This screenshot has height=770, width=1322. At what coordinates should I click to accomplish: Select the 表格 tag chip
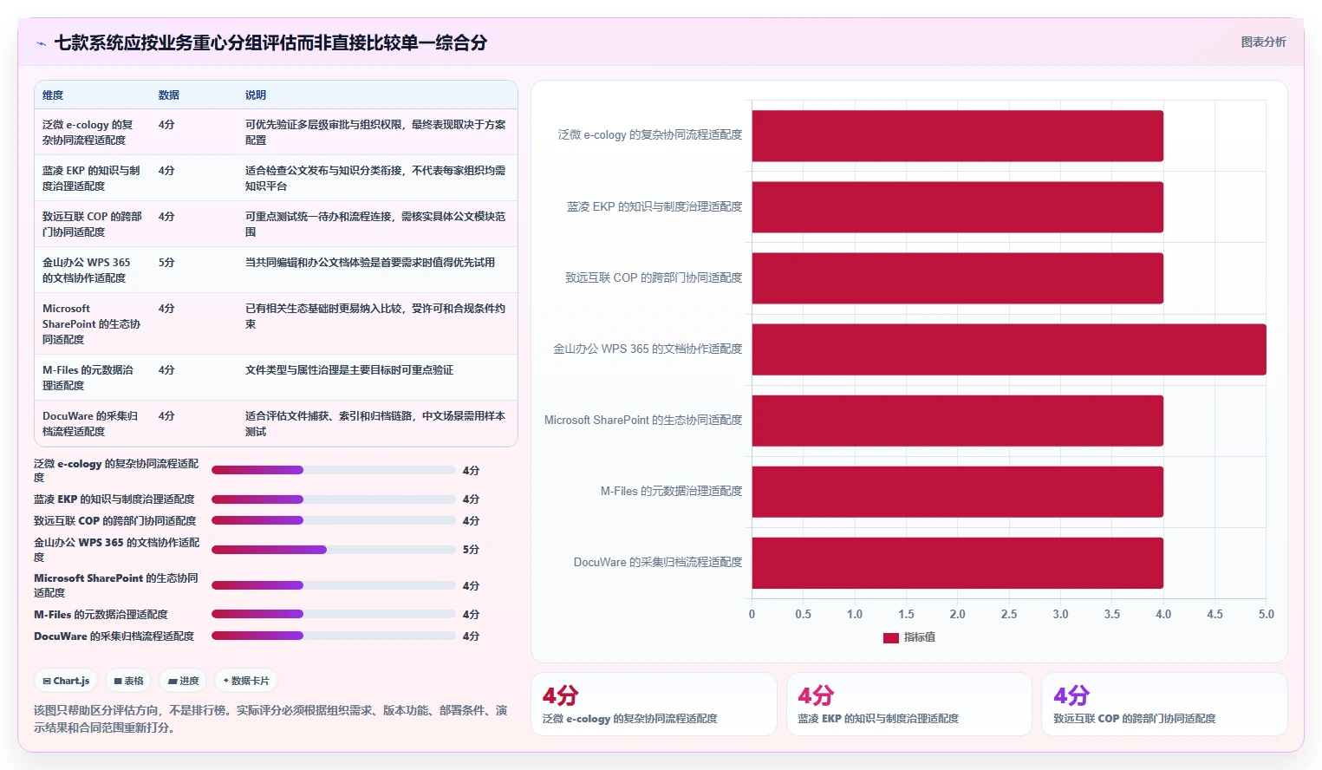point(128,681)
